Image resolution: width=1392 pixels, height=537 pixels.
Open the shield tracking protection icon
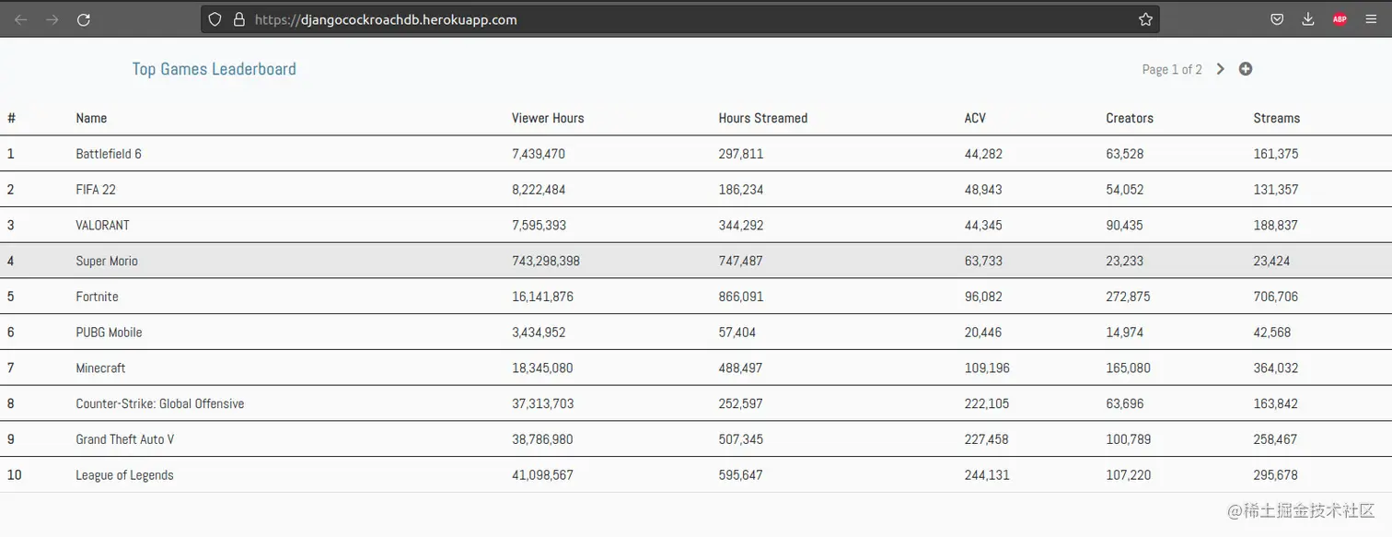tap(215, 19)
